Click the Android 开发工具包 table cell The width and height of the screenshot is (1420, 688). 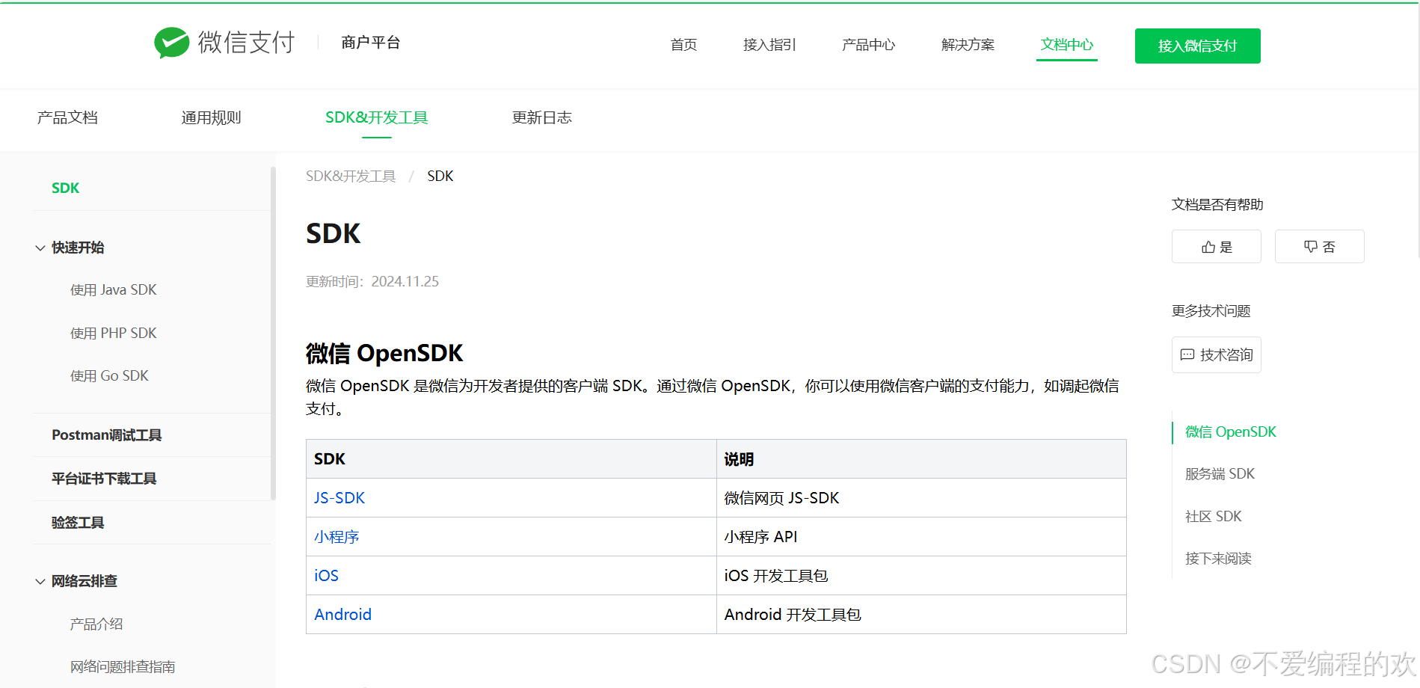[x=921, y=615]
